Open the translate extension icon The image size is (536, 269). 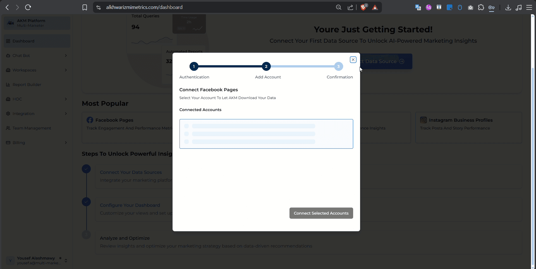coord(418,8)
